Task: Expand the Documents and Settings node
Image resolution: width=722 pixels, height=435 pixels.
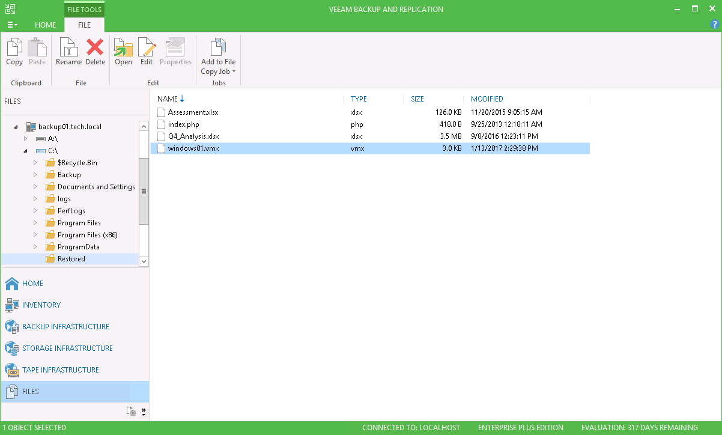Action: click(x=35, y=187)
